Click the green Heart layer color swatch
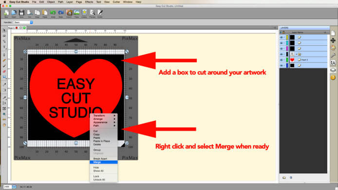Screen dimensions: 338x190 (287, 60)
